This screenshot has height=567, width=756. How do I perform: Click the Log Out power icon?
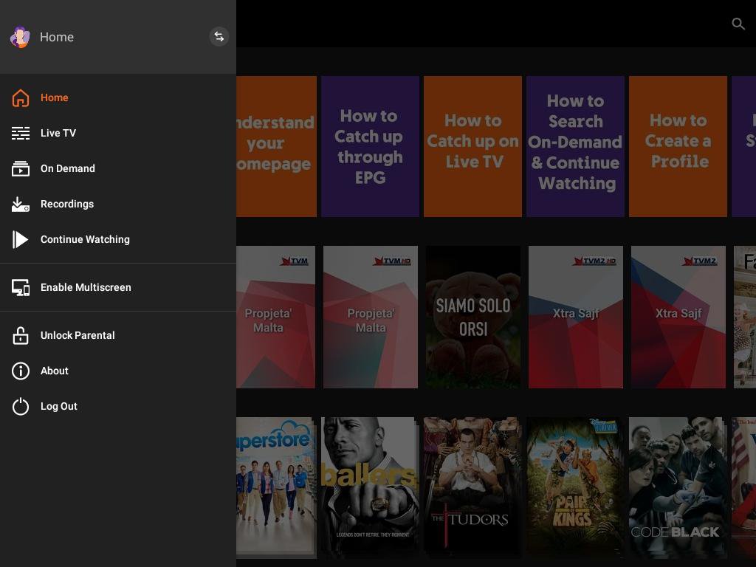pos(20,407)
